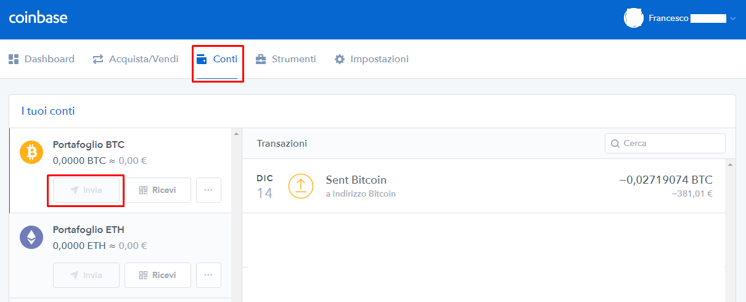
Task: Open more options for BTC wallet
Action: pyautogui.click(x=208, y=190)
